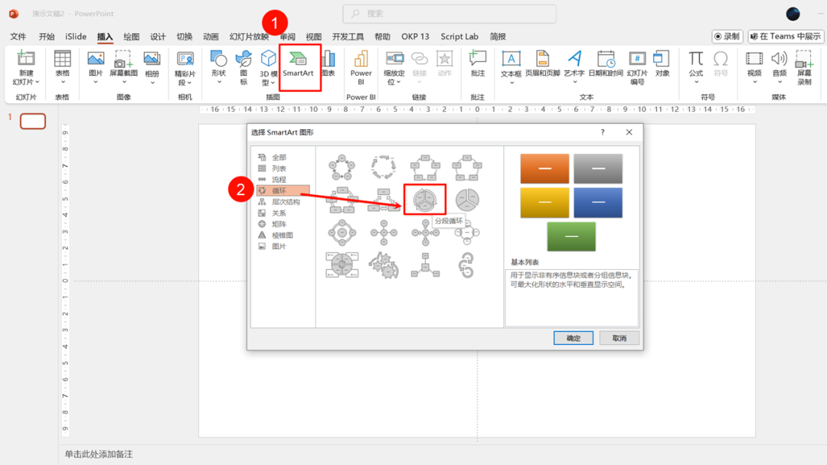Click the 幻灯片编号 icon
Image resolution: width=827 pixels, height=465 pixels.
[x=636, y=58]
